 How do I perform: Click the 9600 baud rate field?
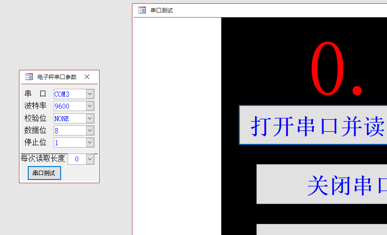tap(70, 106)
